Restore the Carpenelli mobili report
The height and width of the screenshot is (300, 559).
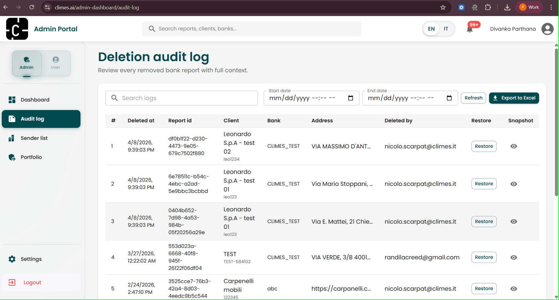(484, 289)
